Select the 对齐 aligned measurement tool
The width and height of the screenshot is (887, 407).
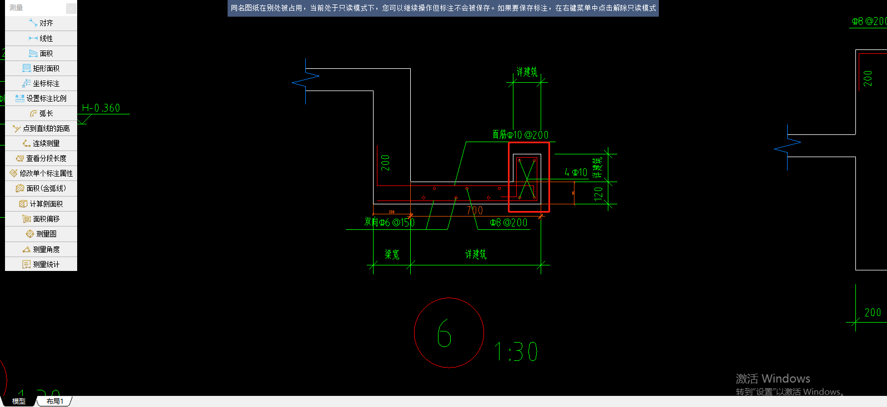[41, 23]
